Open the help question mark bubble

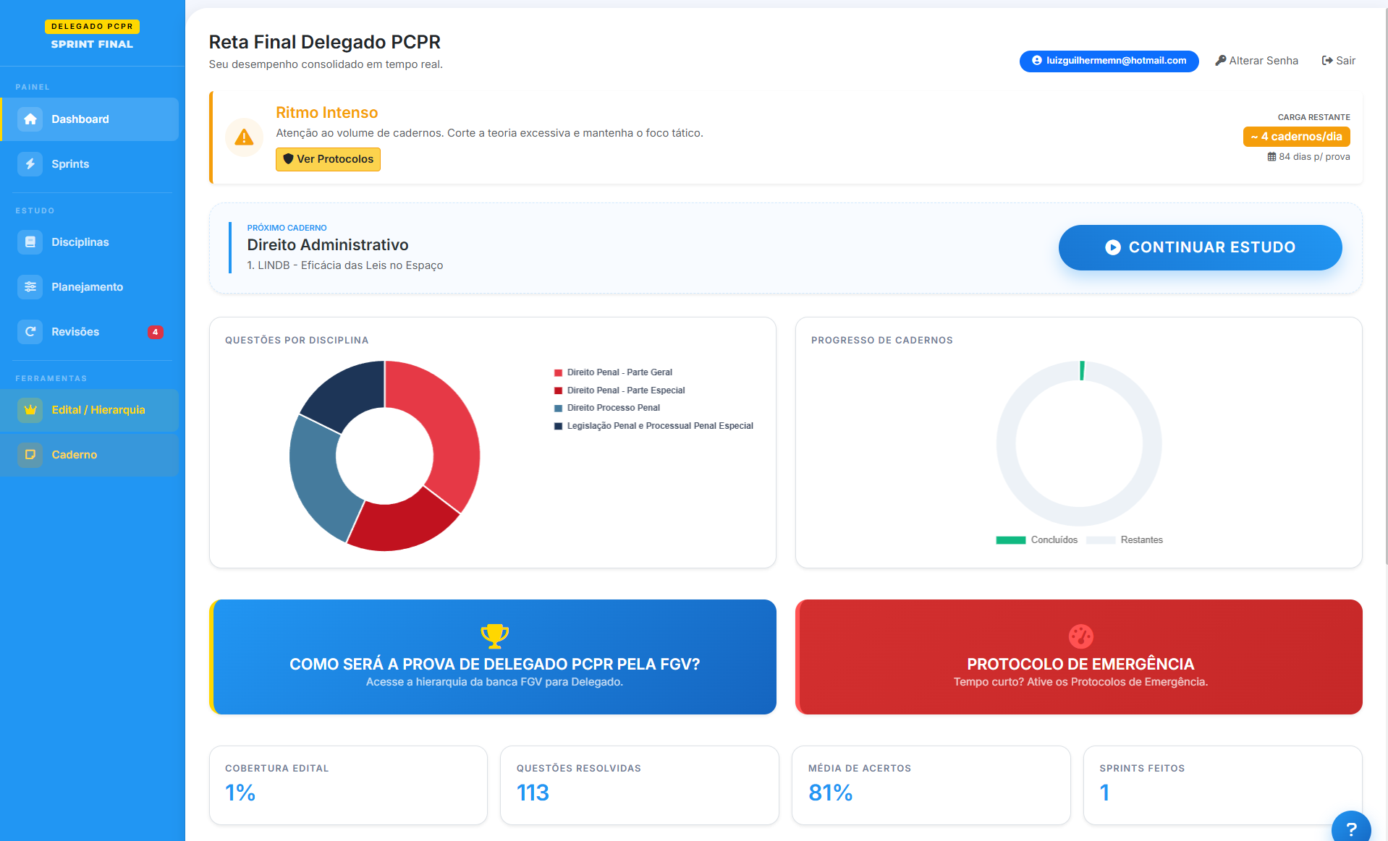(1350, 828)
